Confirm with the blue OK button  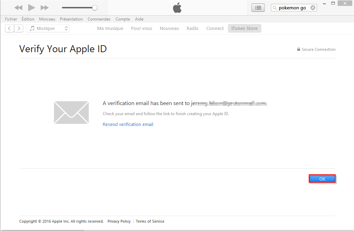click(x=322, y=179)
